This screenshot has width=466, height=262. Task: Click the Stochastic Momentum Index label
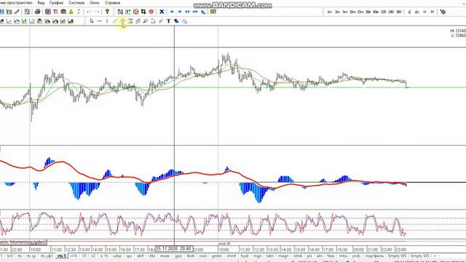pyautogui.click(x=23, y=242)
